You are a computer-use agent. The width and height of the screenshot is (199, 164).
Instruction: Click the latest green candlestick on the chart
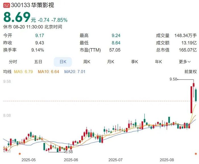tap(196, 95)
